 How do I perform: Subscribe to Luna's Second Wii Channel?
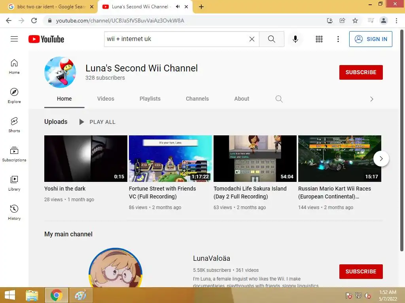[x=361, y=73]
